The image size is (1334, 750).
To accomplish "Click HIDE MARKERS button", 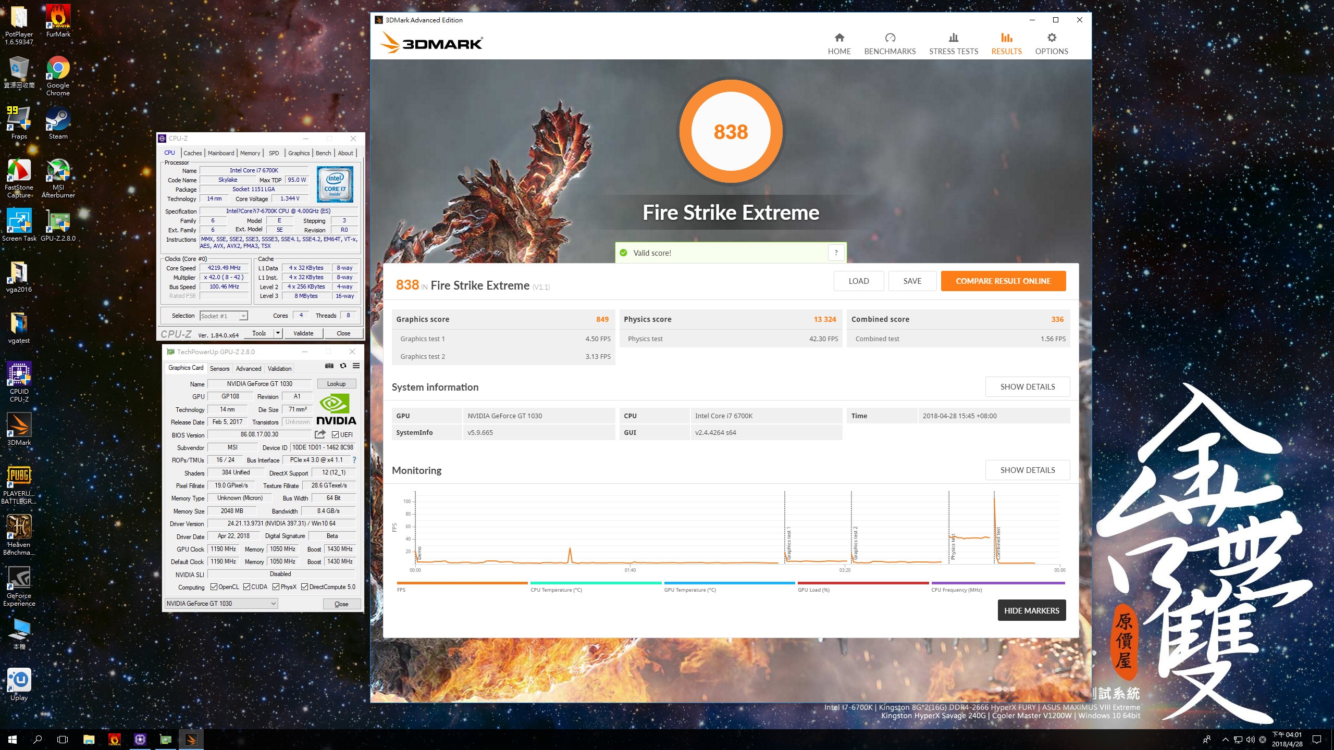I will [1032, 610].
